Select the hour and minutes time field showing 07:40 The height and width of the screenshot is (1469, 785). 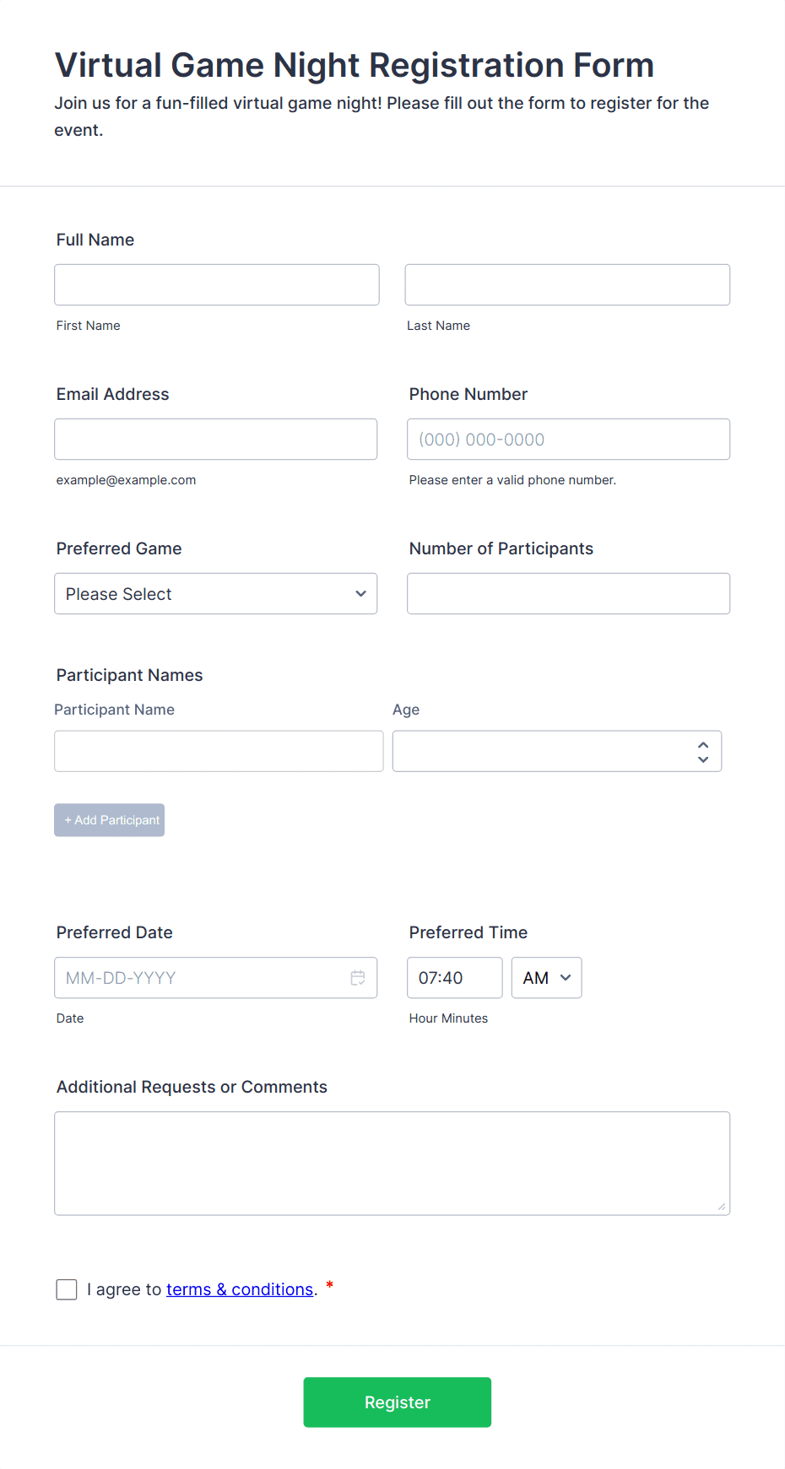click(x=454, y=977)
